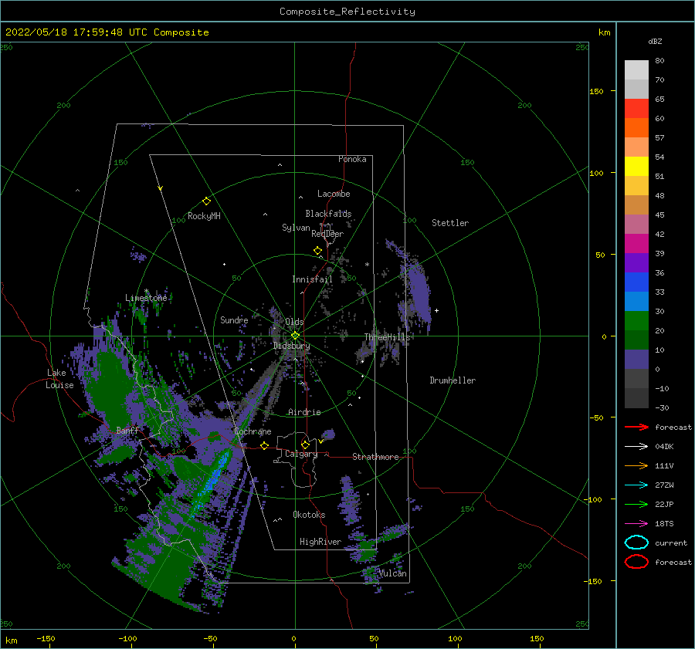The width and height of the screenshot is (695, 649).
Task: Select the yellow diamond marker below RedDeer
Action: [318, 251]
